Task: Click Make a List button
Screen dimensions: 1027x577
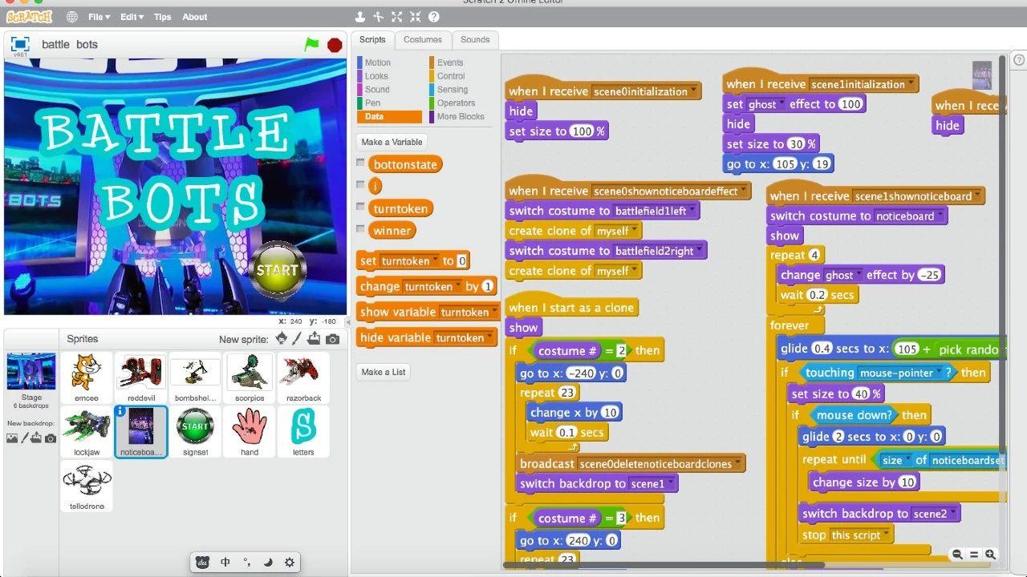Action: pos(384,372)
